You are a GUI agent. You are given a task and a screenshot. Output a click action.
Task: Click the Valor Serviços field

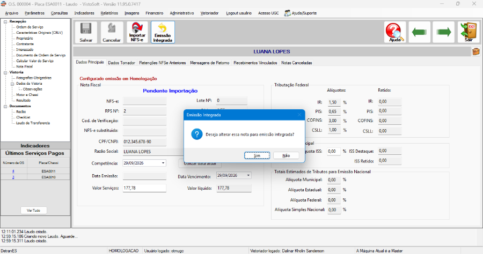[x=144, y=188]
